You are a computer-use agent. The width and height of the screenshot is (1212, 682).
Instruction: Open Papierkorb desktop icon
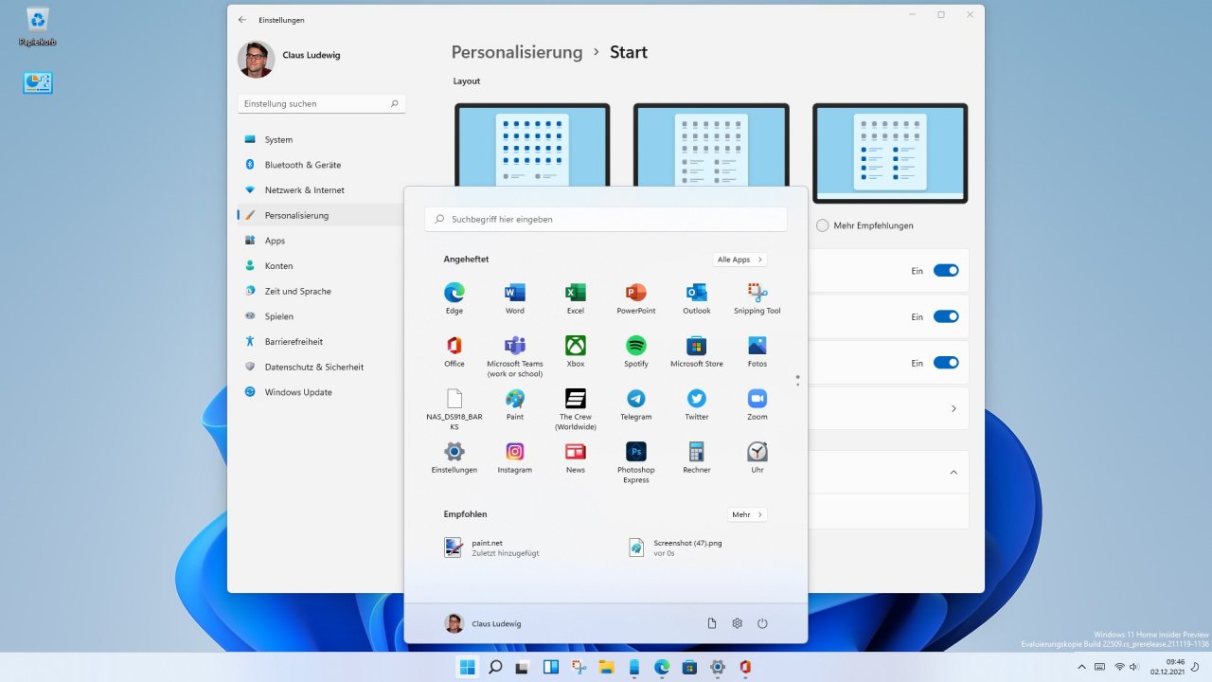click(38, 27)
